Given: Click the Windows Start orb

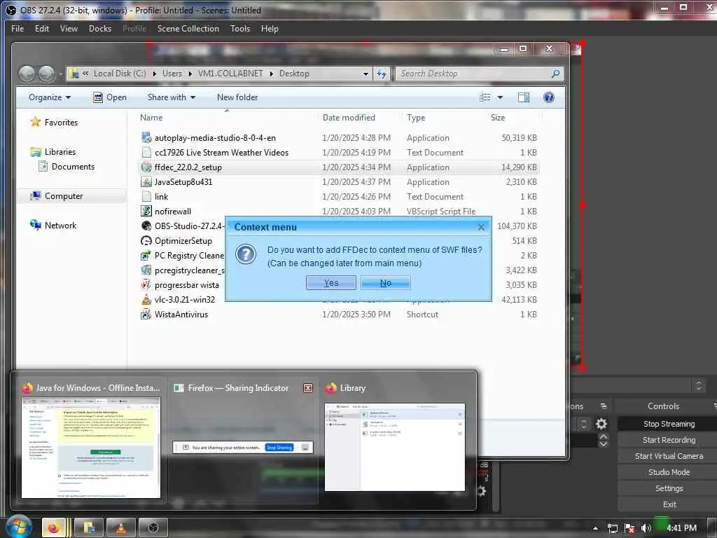Looking at the screenshot, I should point(19,527).
